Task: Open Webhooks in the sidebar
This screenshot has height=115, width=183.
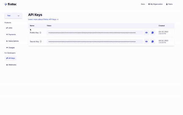Action: click(11, 65)
